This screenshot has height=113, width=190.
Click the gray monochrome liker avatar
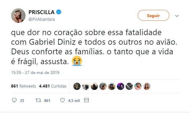129,86
